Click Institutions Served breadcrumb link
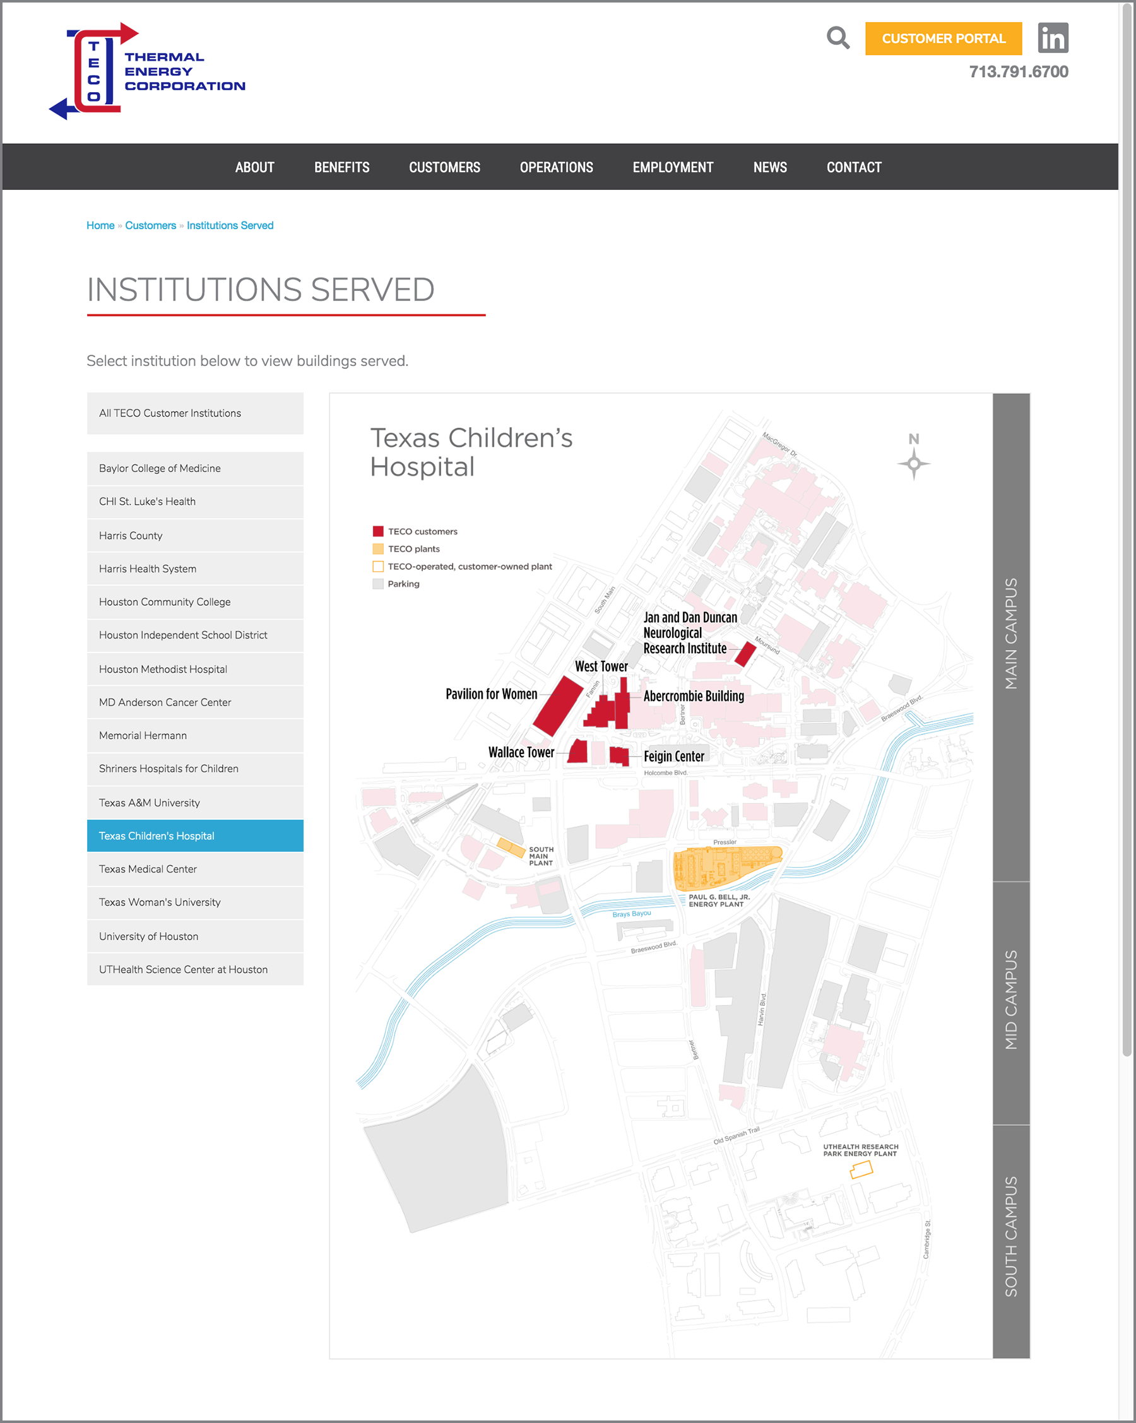The image size is (1136, 1423). [230, 225]
